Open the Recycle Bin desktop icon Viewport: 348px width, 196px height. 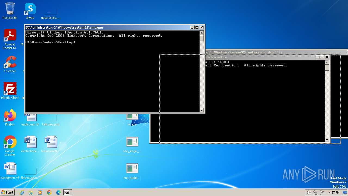(x=10, y=11)
